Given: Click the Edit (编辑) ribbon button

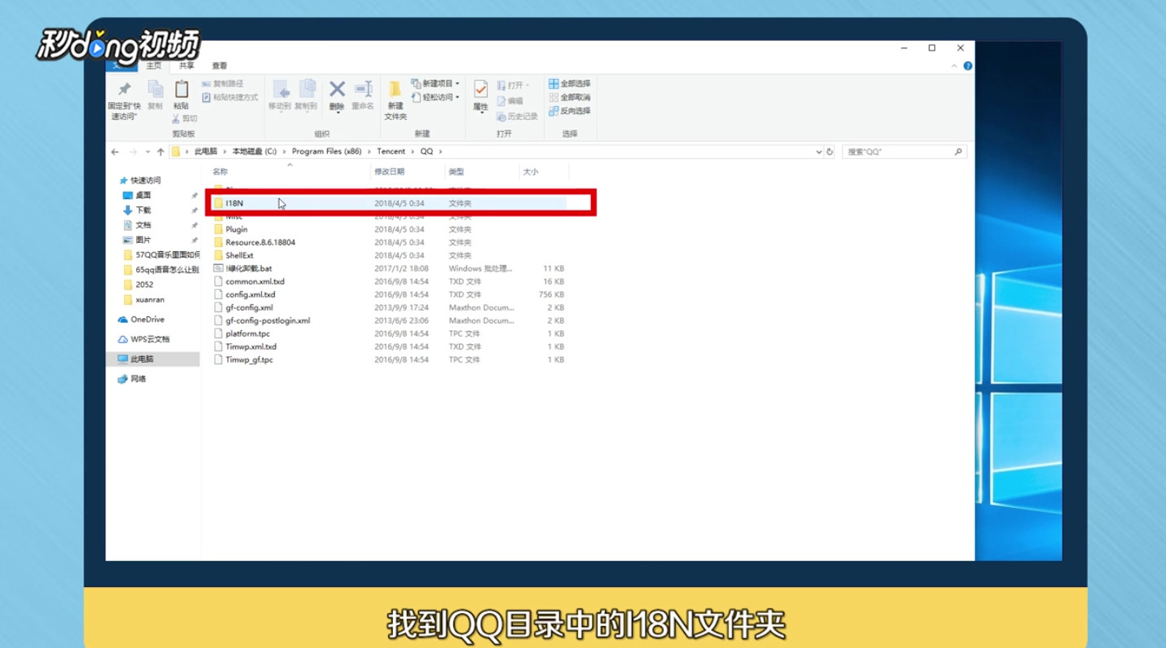Looking at the screenshot, I should point(510,101).
